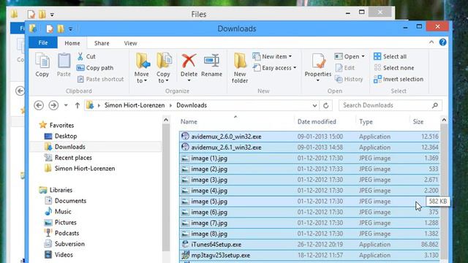Viewport: 468px width, 263px height.
Task: Open Help with the question mark icon
Action: click(x=443, y=42)
